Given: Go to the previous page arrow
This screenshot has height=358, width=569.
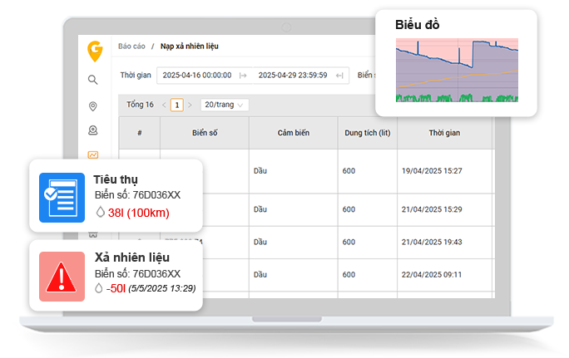Looking at the screenshot, I should [164, 105].
